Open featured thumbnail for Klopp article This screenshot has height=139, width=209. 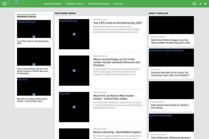(x=74, y=71)
